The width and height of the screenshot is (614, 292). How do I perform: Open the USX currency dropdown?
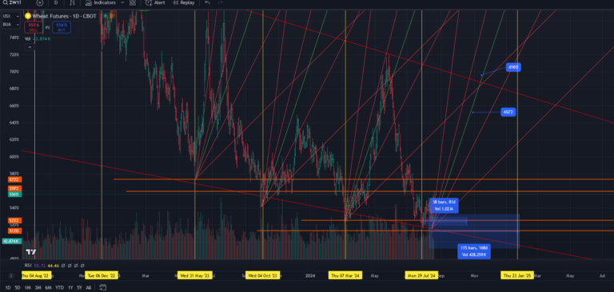[x=11, y=16]
